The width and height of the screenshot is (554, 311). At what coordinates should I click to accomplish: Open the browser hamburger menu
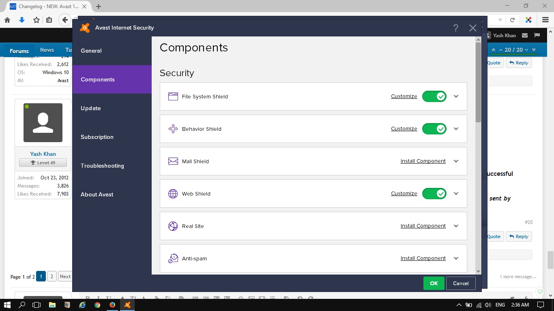tap(545, 20)
